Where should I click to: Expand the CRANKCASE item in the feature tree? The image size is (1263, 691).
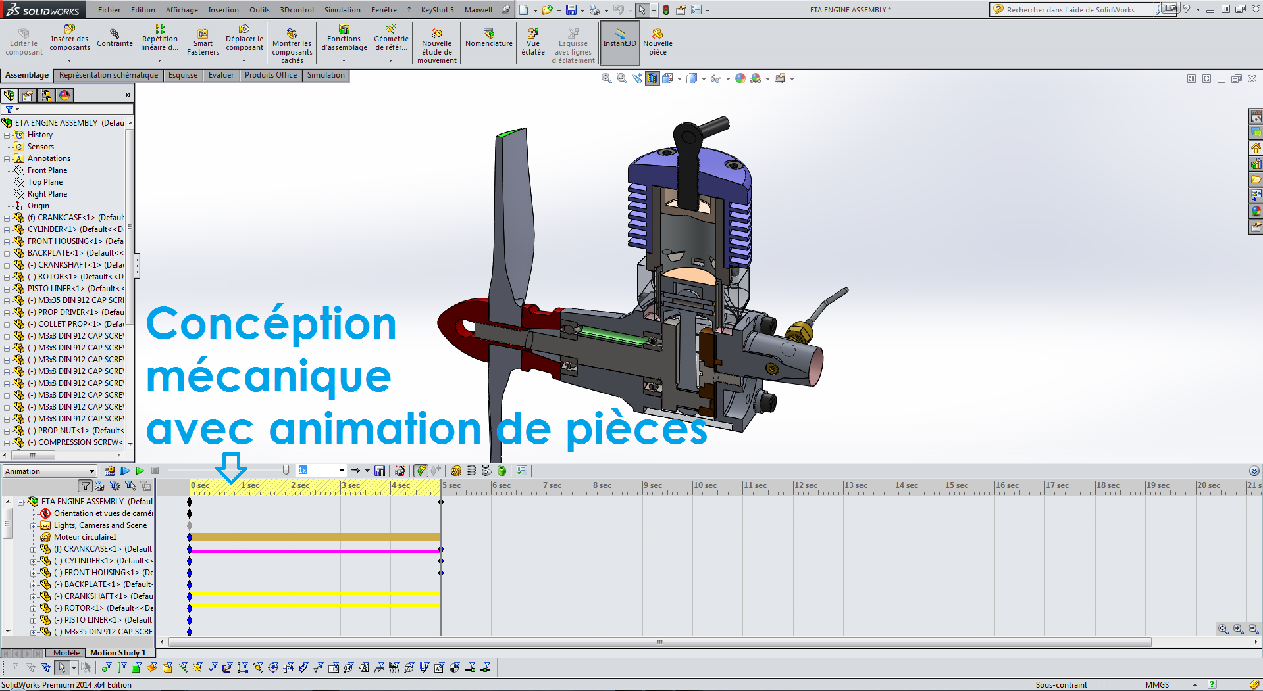point(5,217)
